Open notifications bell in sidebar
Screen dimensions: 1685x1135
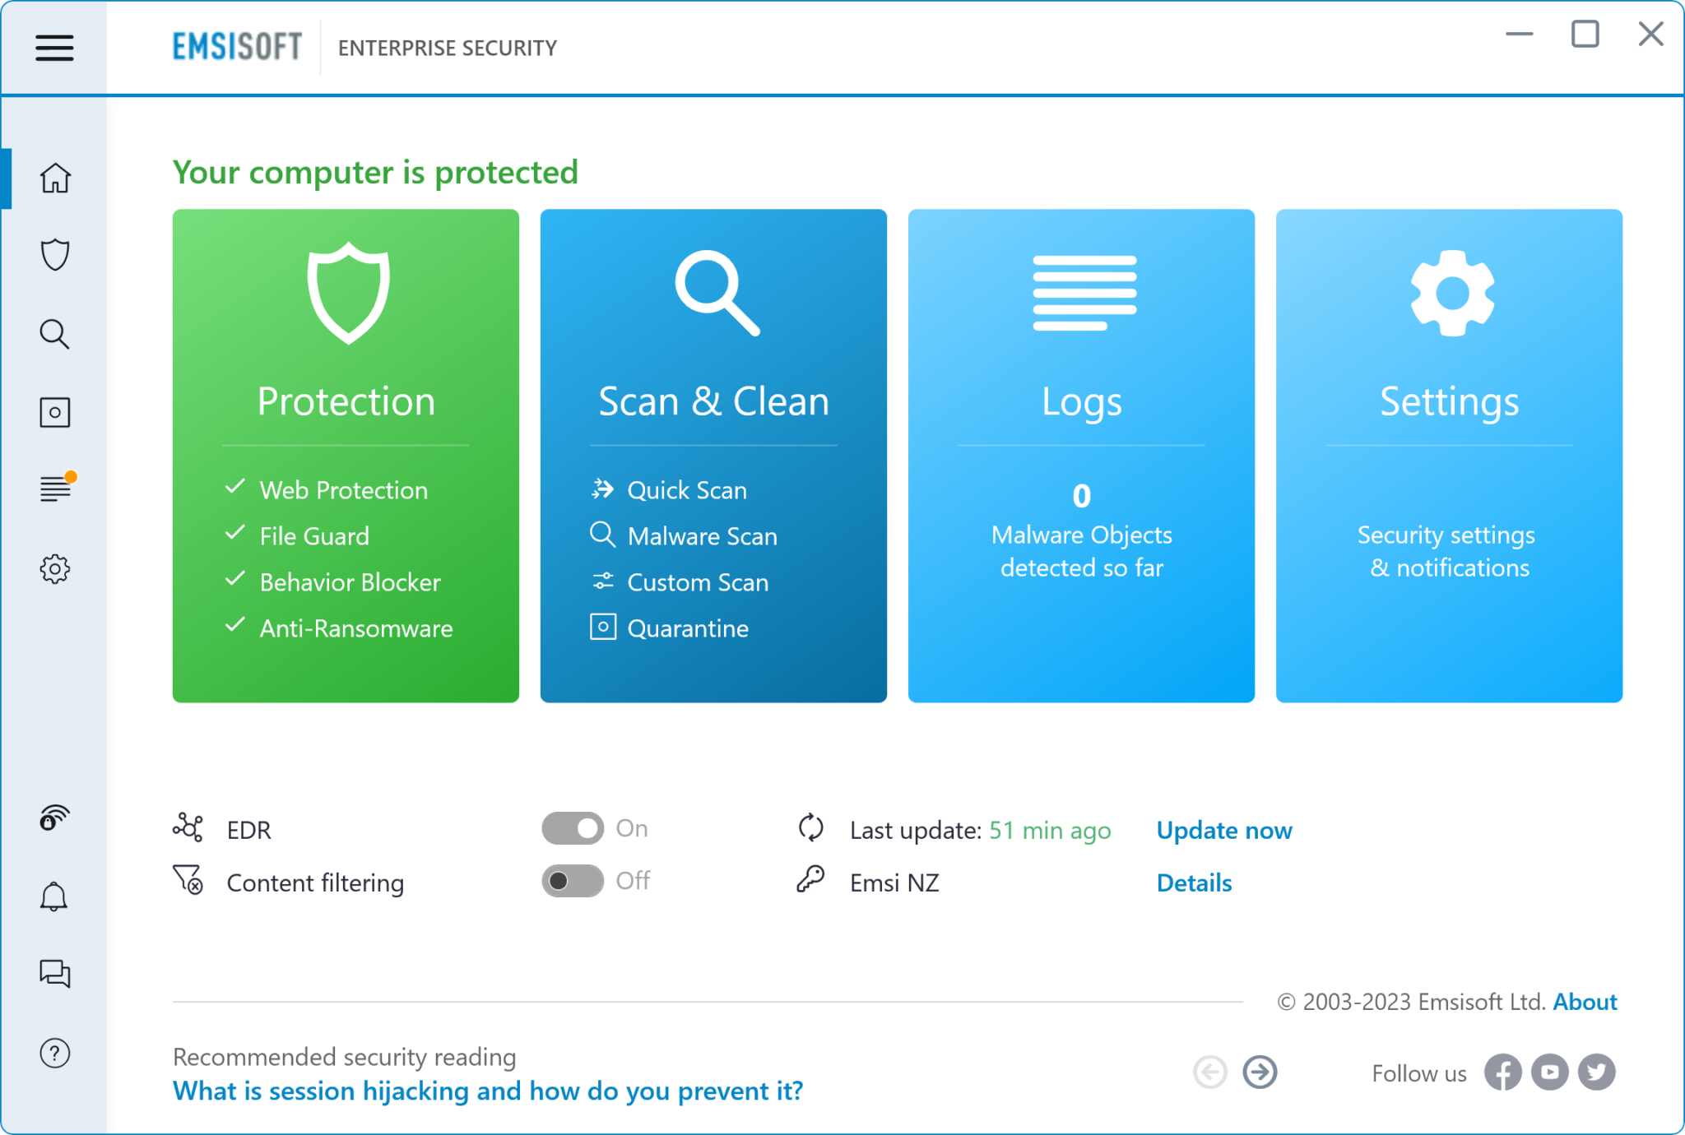click(54, 896)
